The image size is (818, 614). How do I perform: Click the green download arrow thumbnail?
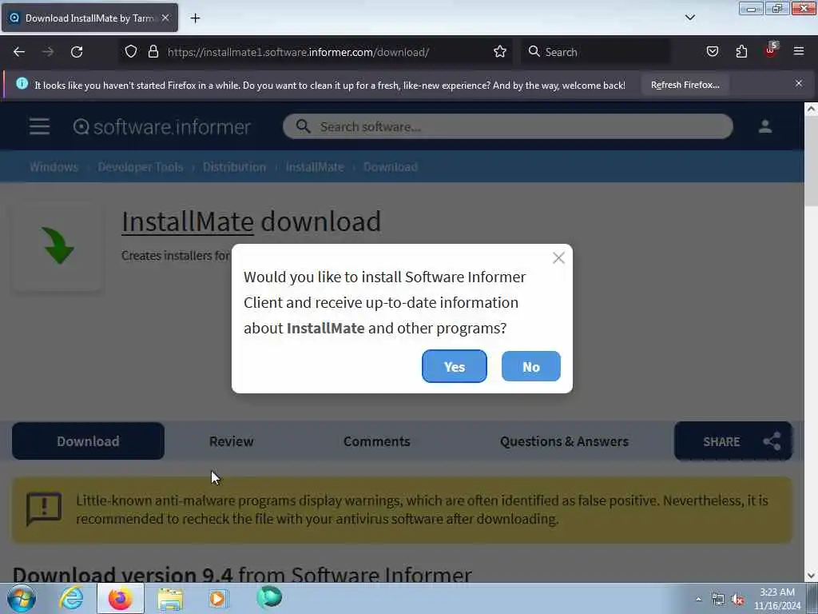pos(58,246)
